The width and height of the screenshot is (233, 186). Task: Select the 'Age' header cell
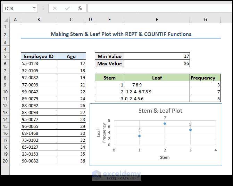point(71,56)
